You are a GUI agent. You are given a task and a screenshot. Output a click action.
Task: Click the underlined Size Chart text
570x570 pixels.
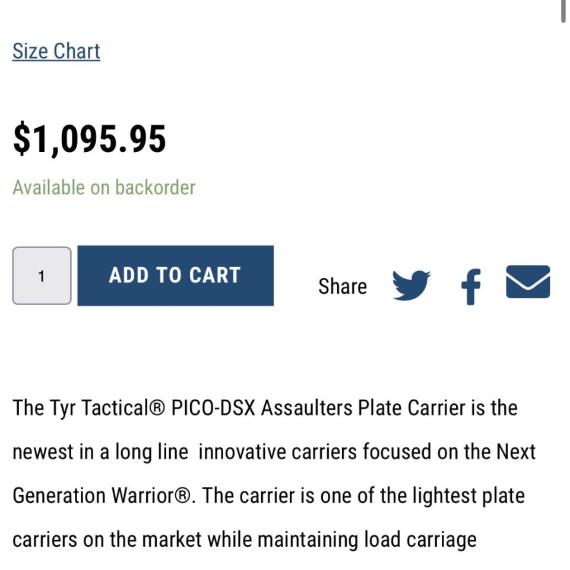click(56, 51)
